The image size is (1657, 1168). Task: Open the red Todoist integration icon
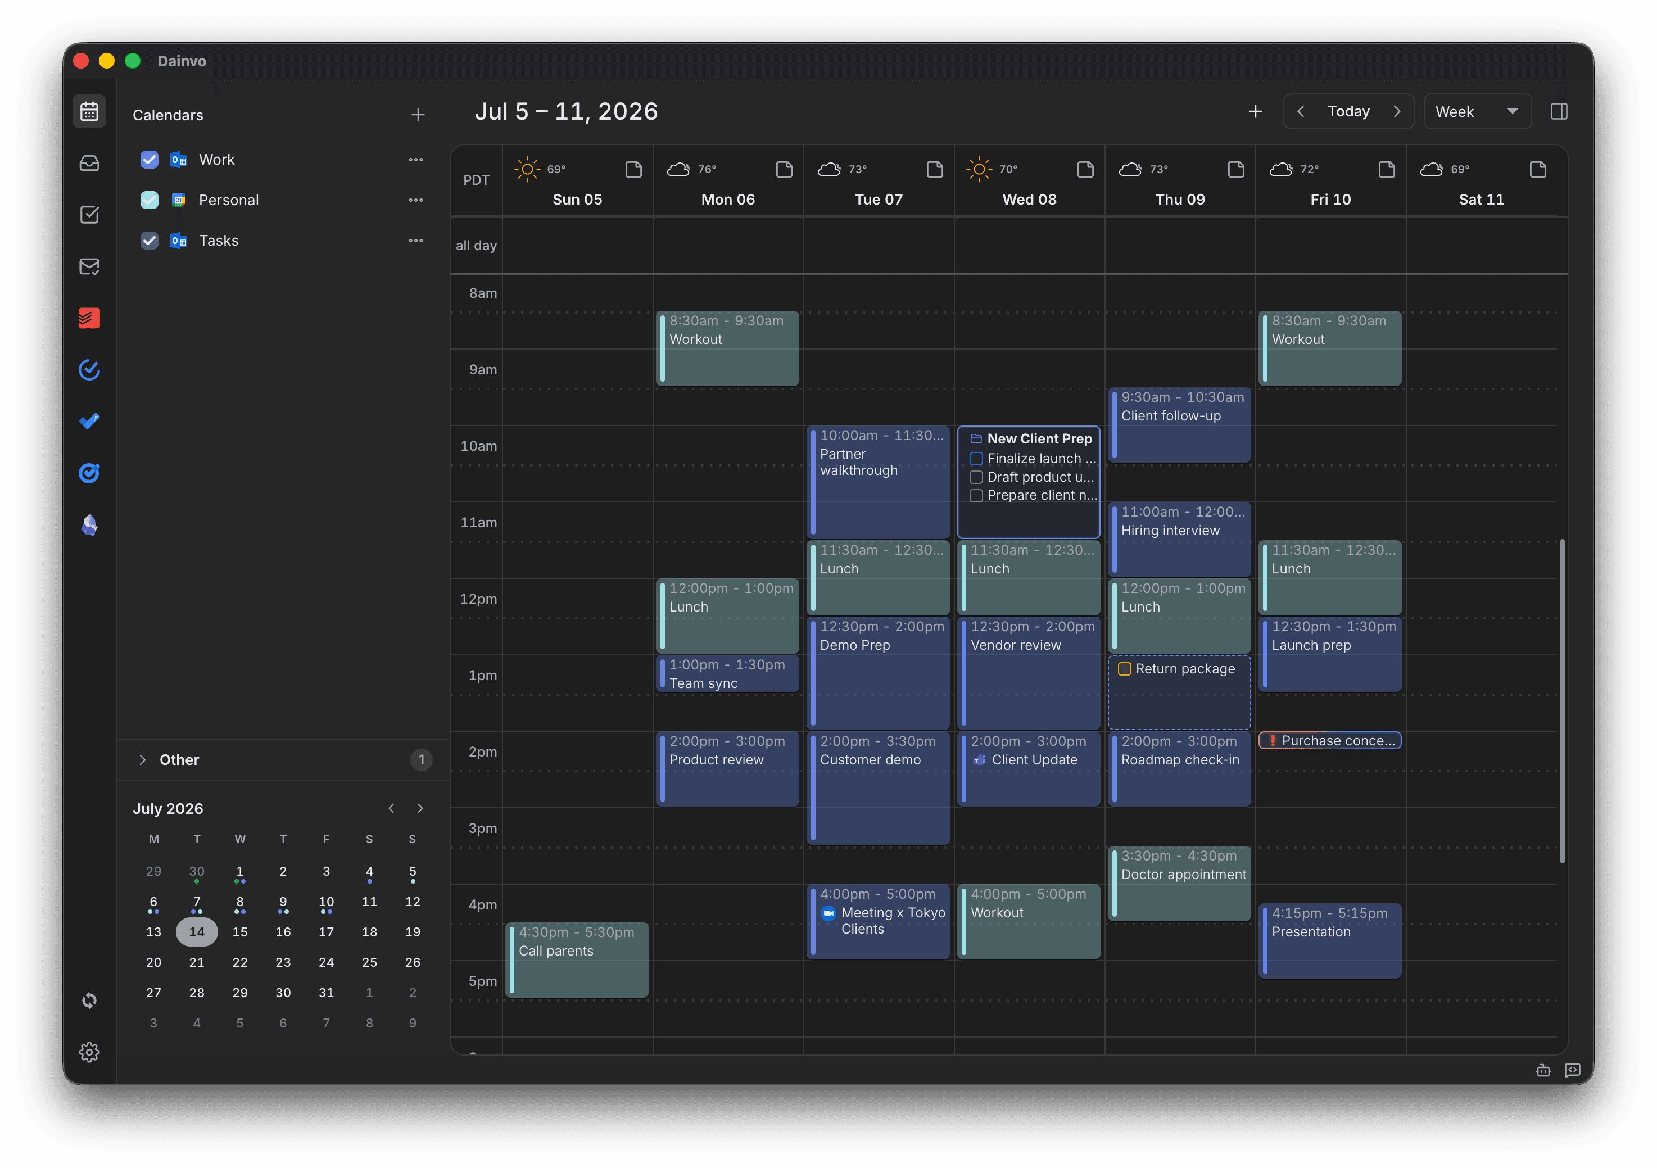tap(89, 318)
